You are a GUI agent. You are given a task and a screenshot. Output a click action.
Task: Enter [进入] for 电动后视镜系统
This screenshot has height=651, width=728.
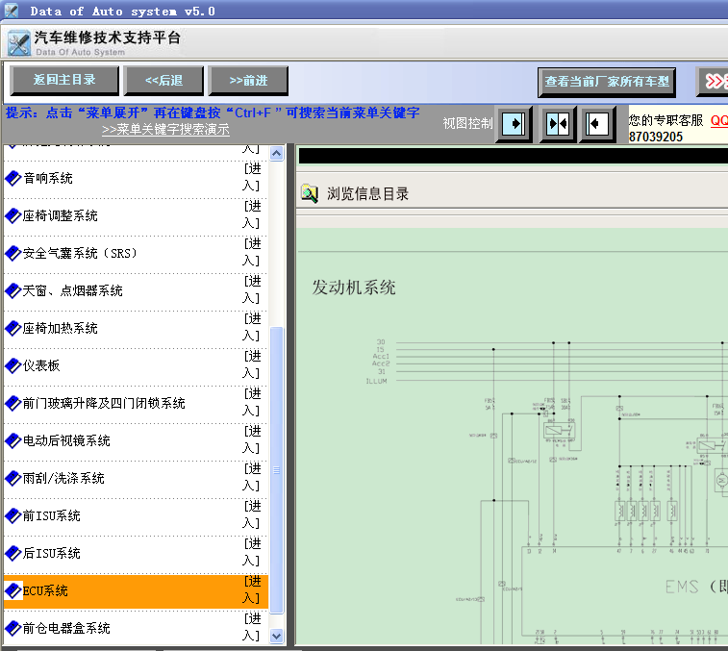[x=252, y=440]
